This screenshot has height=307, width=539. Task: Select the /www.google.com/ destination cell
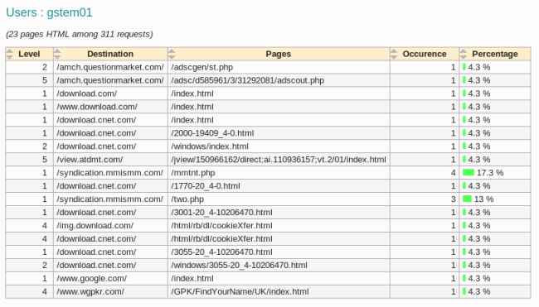point(110,279)
